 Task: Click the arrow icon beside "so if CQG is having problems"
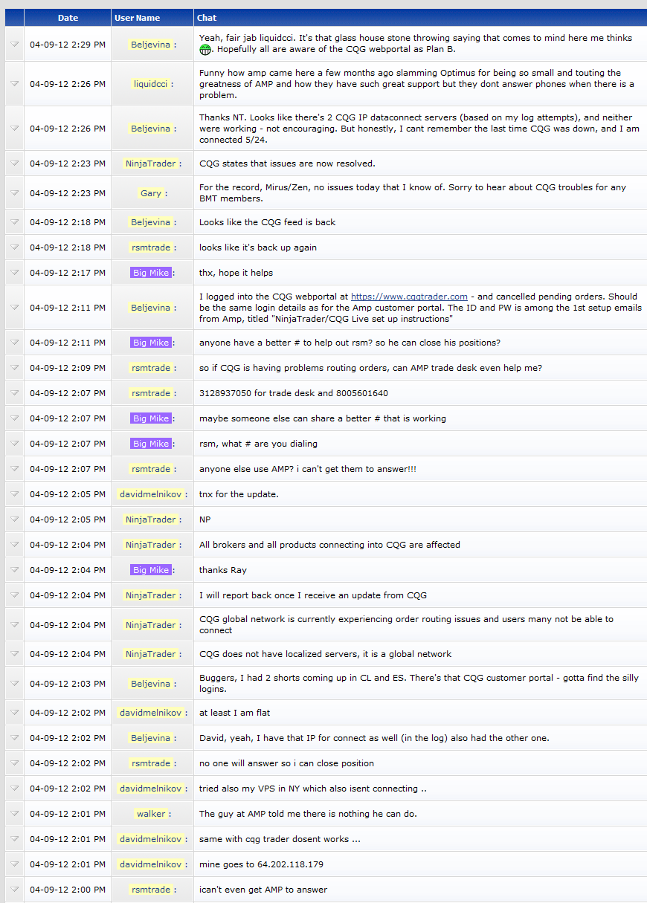point(14,368)
